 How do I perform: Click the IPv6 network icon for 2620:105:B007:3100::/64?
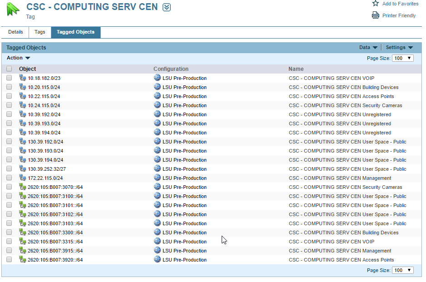coord(23,196)
